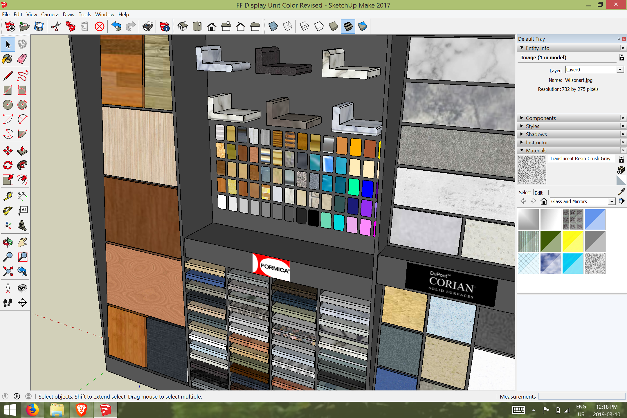Switch to X-ray face style

pos(273,27)
